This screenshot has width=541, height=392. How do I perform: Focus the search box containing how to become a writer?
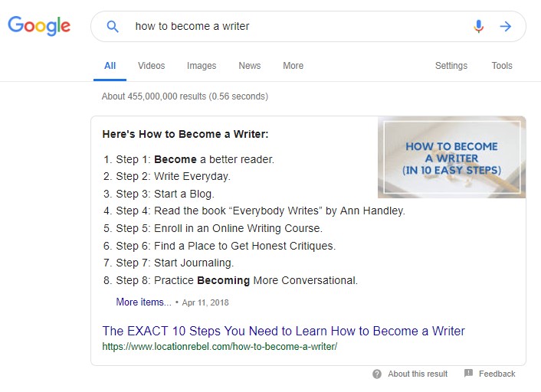[297, 26]
